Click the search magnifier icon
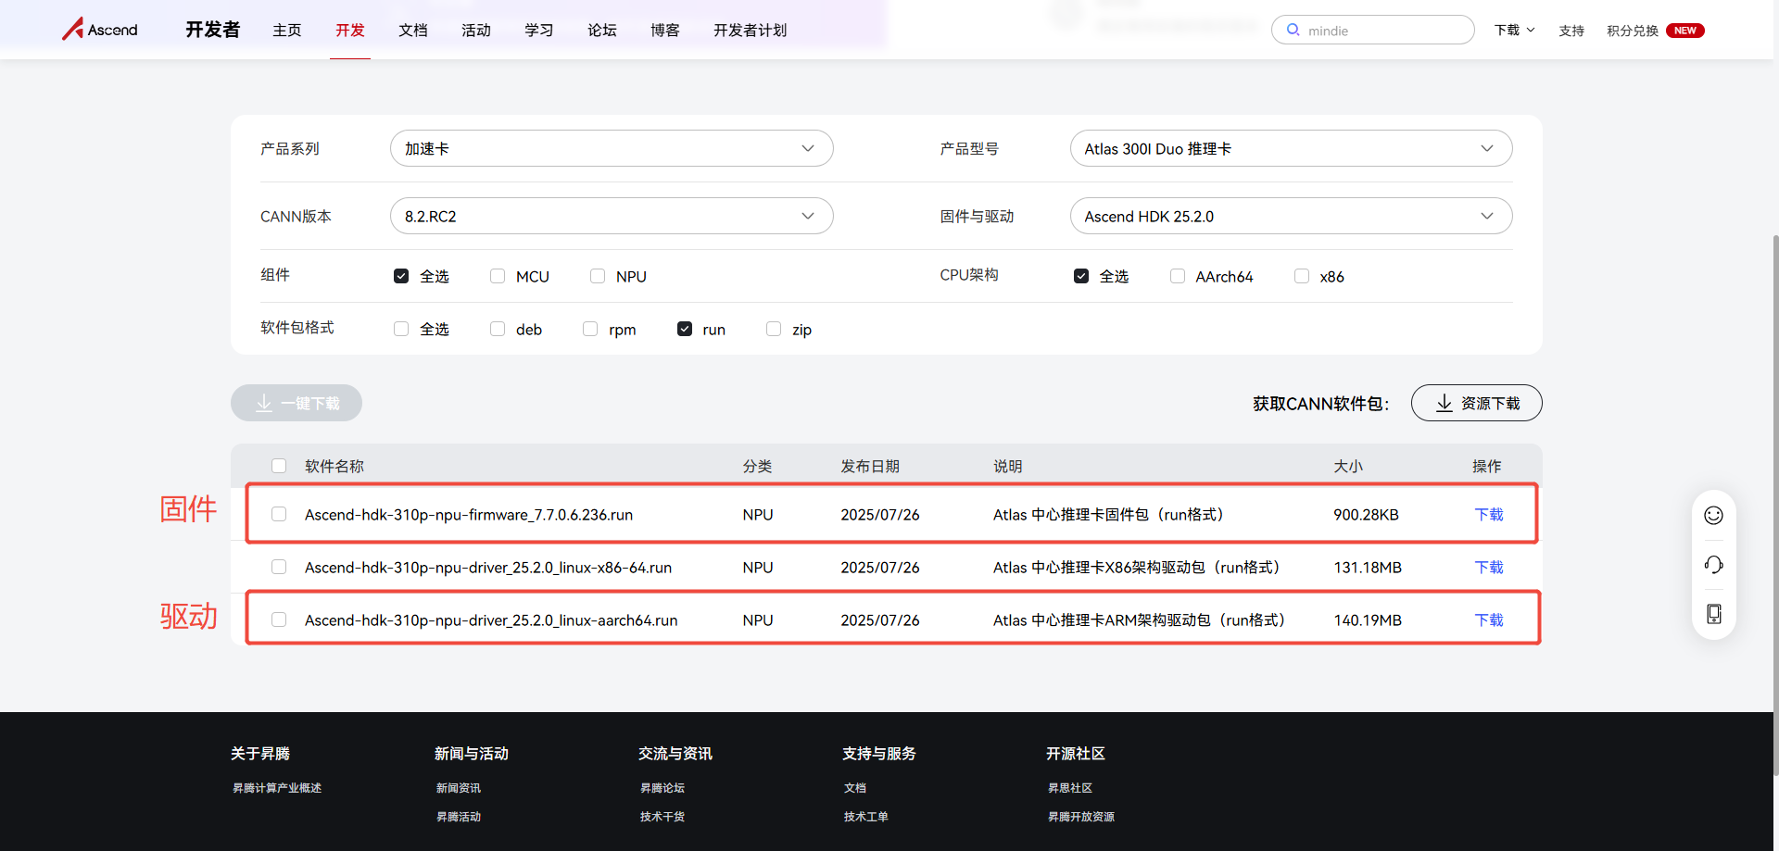The width and height of the screenshot is (1779, 851). tap(1293, 30)
